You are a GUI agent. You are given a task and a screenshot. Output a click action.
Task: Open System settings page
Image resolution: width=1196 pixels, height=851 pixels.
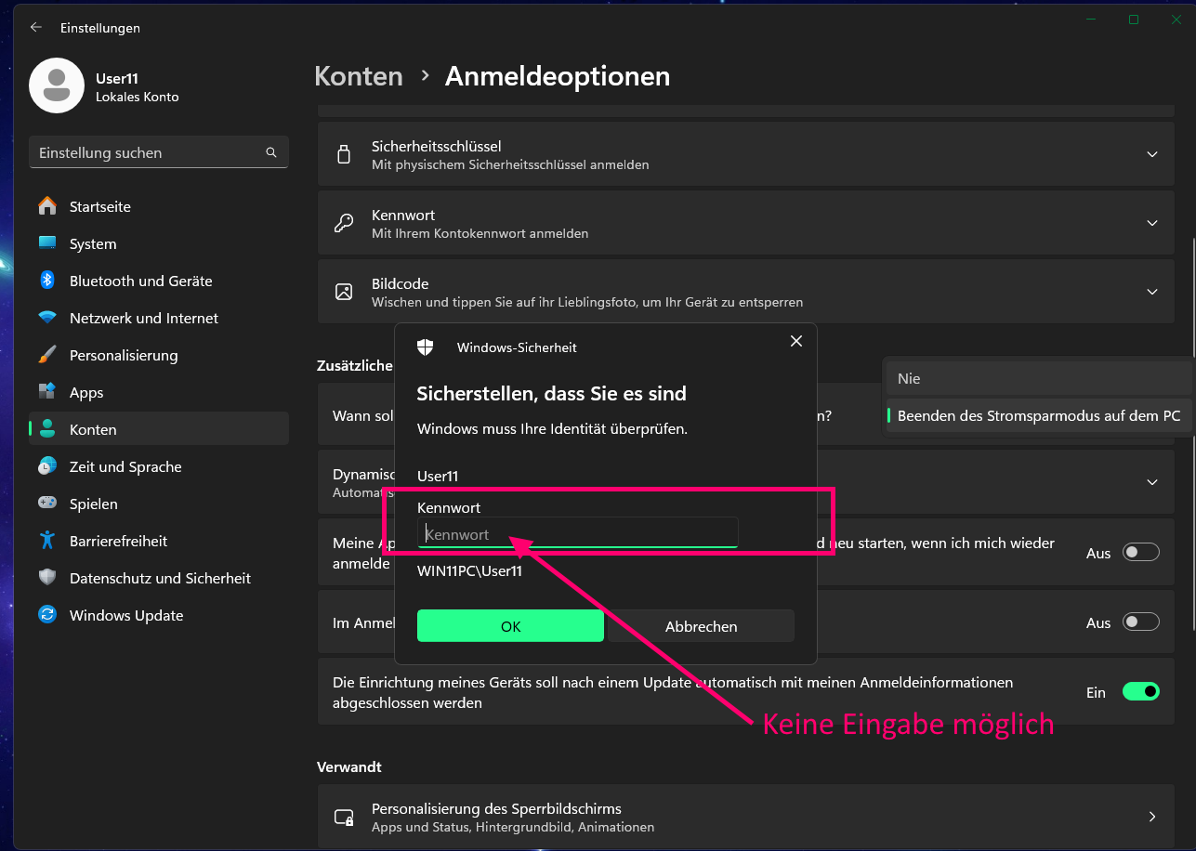(x=159, y=243)
